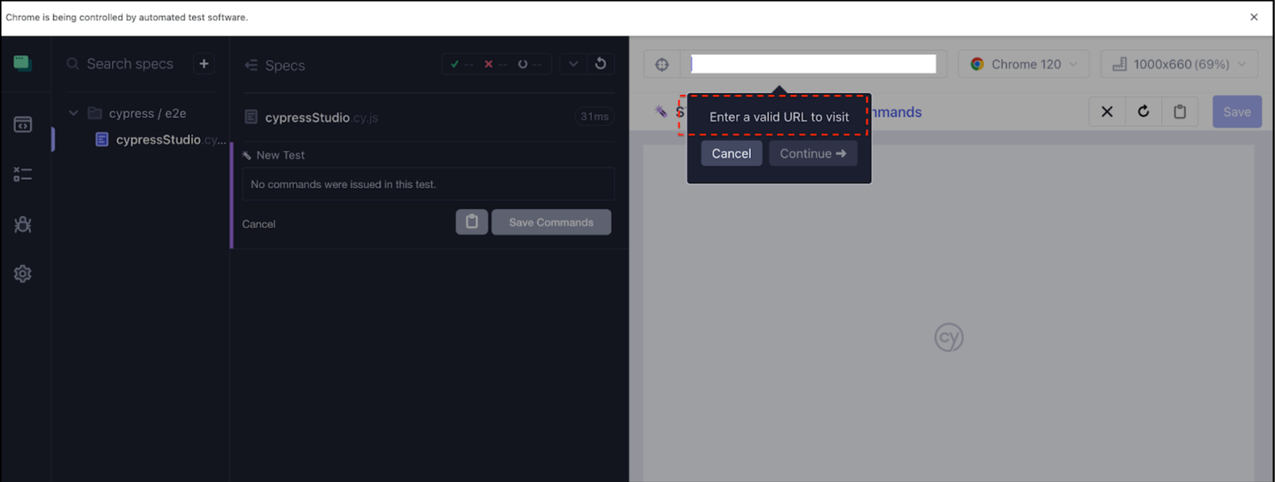The width and height of the screenshot is (1275, 482).
Task: Open the Chrome 120 browser dropdown
Action: point(1024,65)
